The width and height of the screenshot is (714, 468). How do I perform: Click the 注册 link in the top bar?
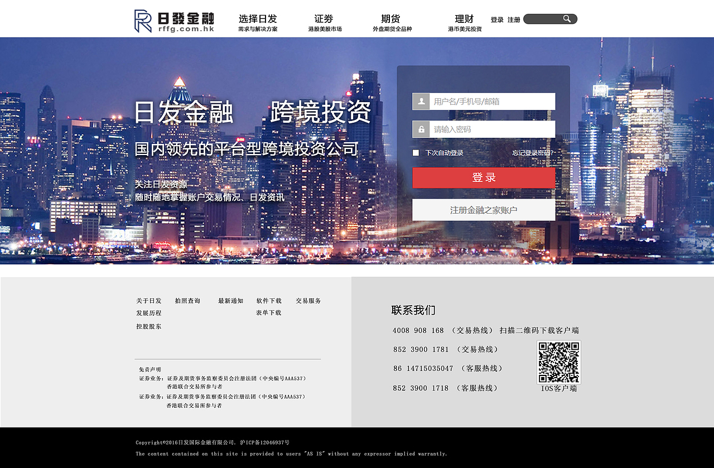[x=513, y=18]
